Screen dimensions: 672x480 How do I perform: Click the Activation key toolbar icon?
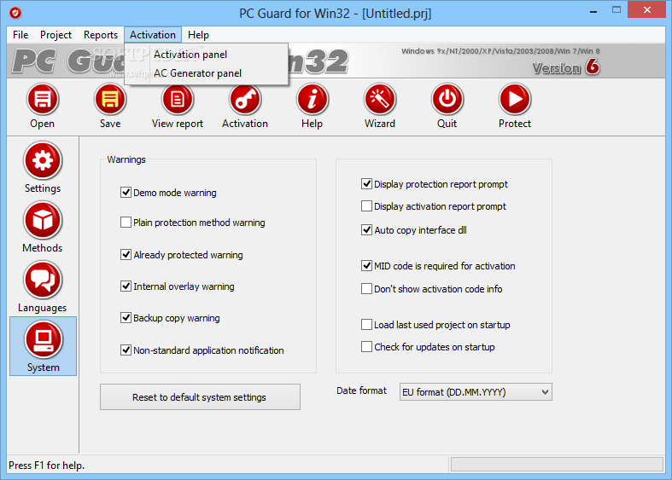(x=245, y=100)
